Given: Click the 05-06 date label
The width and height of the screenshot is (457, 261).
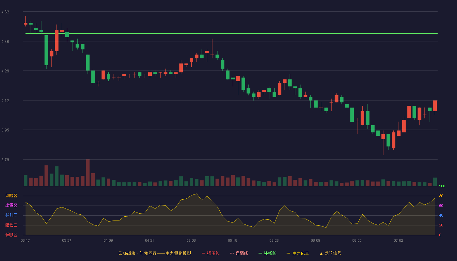Looking at the screenshot, I should tap(191, 240).
